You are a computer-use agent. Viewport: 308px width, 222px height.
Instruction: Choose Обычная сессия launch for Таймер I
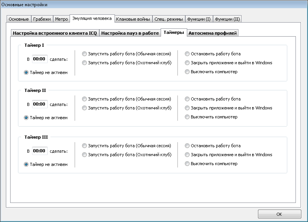click(127, 54)
